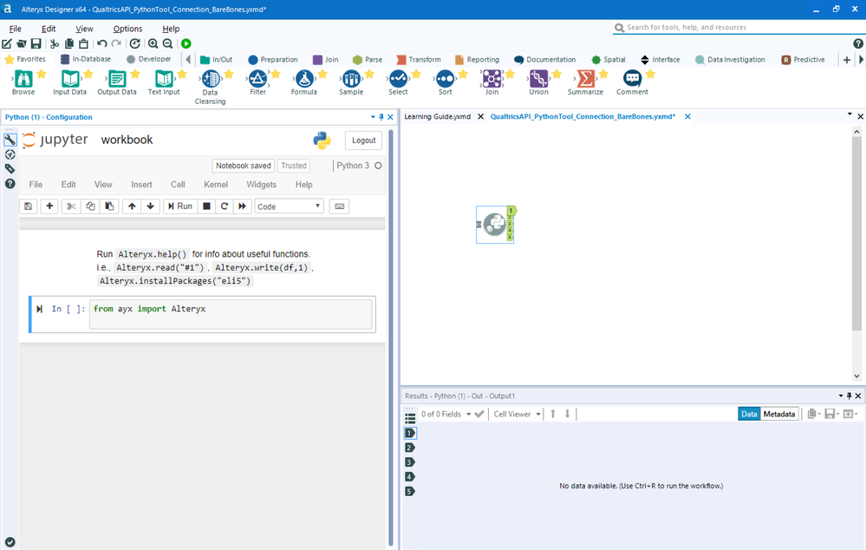Open the Configuration window position dropdown arrow
The height and width of the screenshot is (550, 866).
373,117
